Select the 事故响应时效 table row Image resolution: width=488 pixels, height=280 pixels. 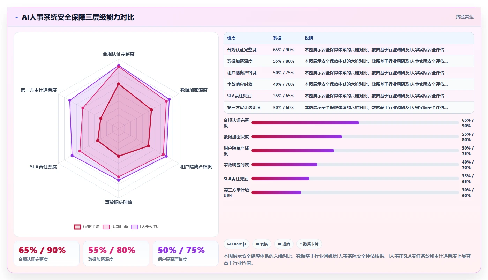point(349,84)
